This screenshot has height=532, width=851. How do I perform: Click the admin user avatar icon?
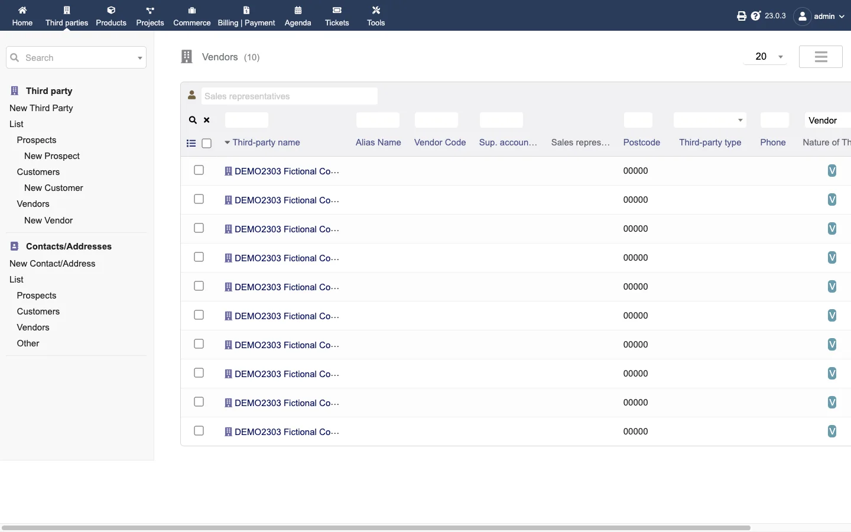(x=803, y=16)
